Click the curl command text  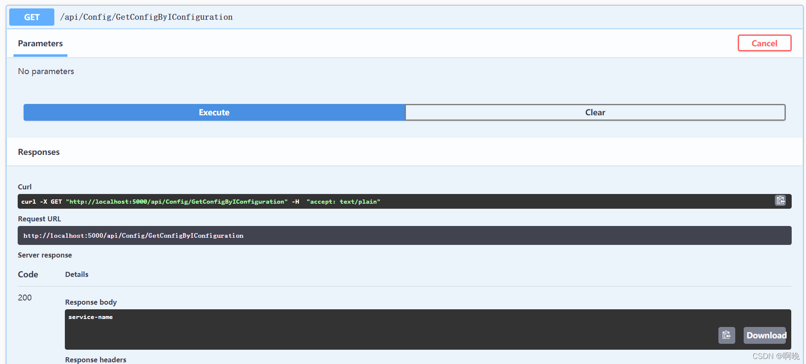(x=200, y=202)
